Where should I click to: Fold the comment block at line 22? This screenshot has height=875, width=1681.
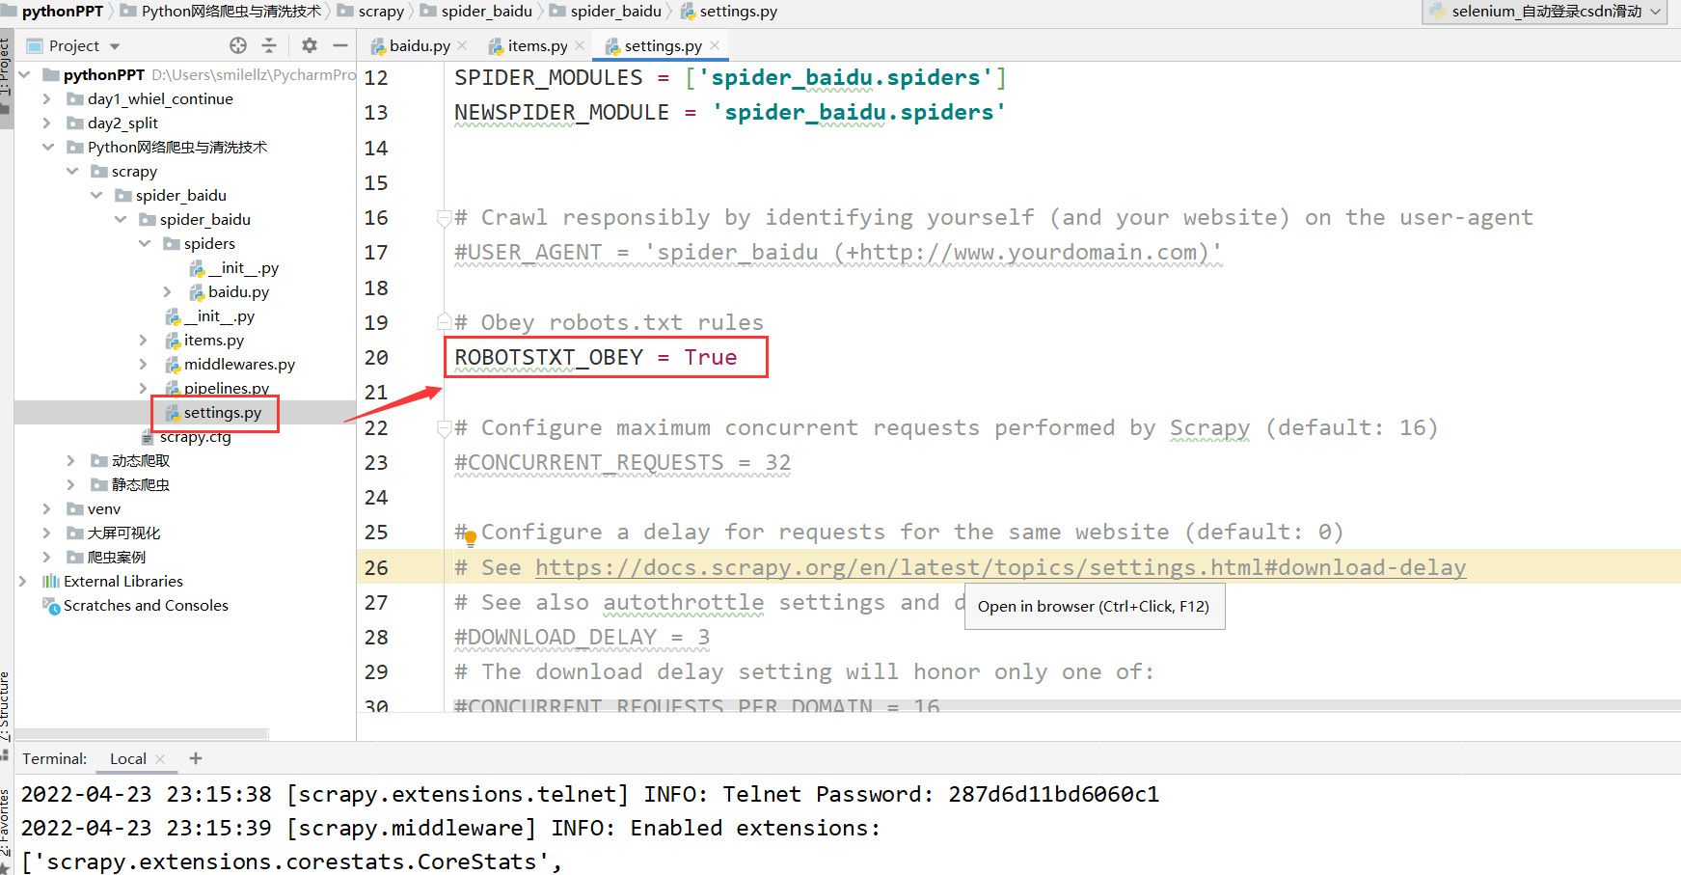point(444,427)
